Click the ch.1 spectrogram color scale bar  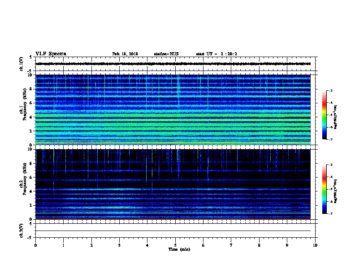tap(324, 115)
